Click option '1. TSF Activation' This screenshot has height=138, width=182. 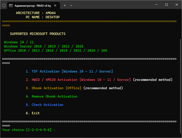click(69, 71)
